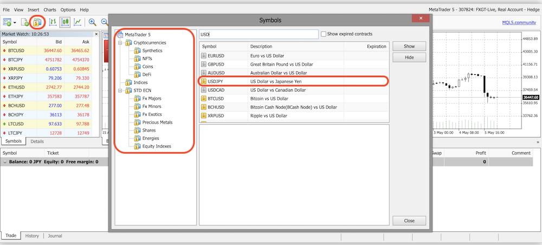The height and width of the screenshot is (245, 542).
Task: Collapse the Cryptocurrencies tree node
Action: click(x=120, y=43)
